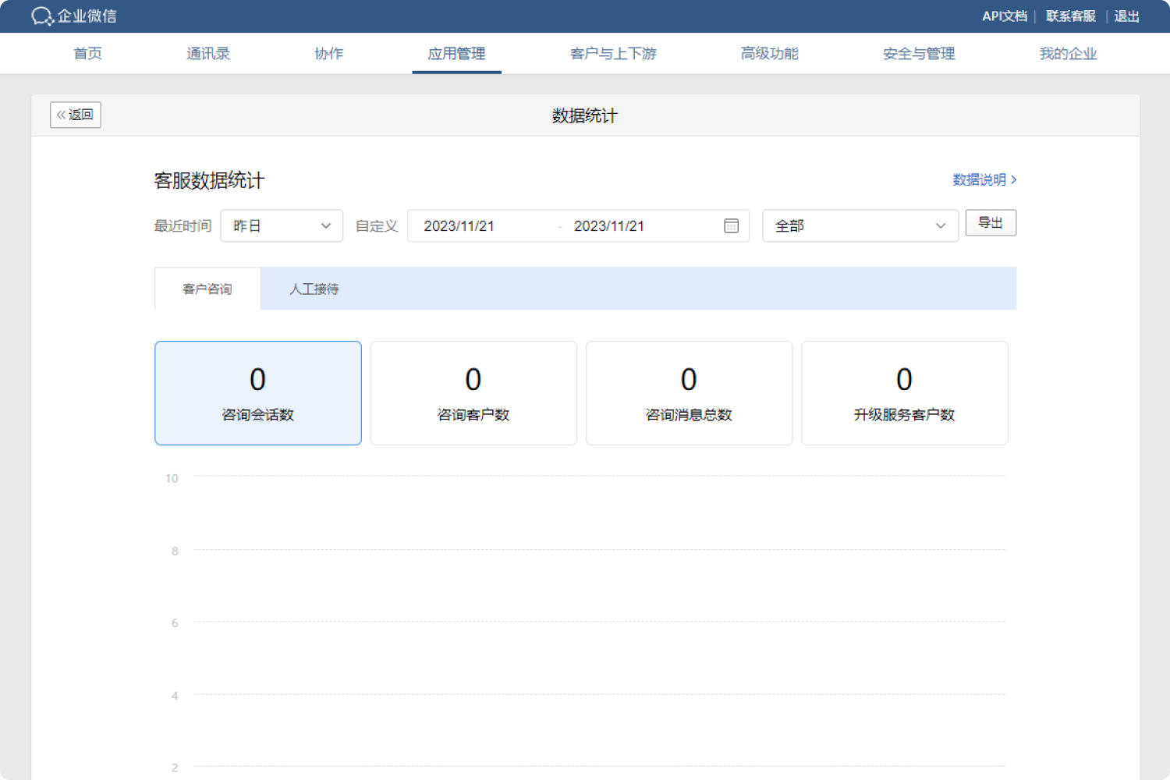Click the chart axis value 8
The width and height of the screenshot is (1170, 780).
[175, 551]
